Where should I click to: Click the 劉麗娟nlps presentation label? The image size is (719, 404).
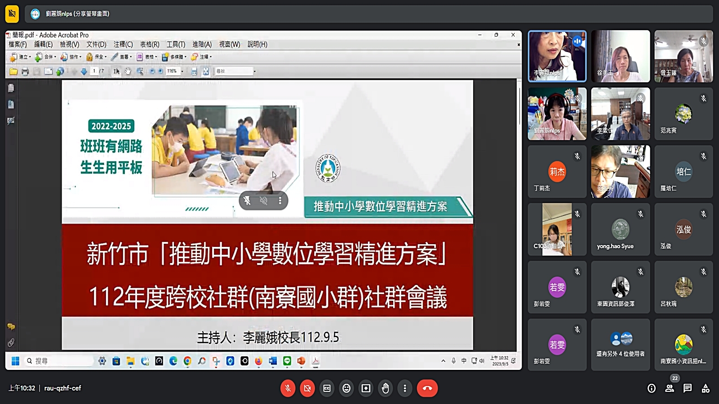[x=77, y=14]
